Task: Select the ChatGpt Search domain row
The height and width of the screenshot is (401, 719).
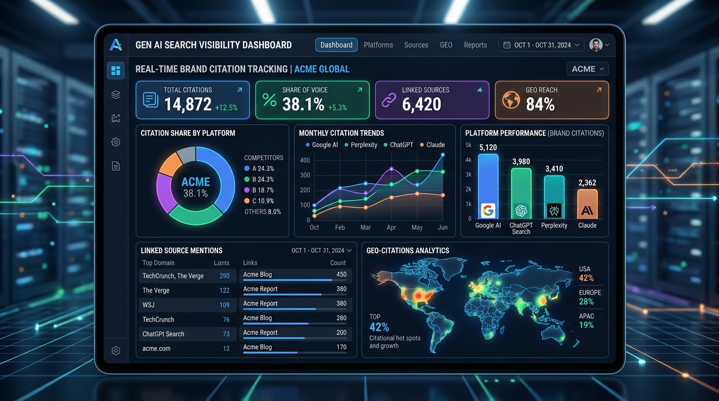Action: [x=187, y=334]
